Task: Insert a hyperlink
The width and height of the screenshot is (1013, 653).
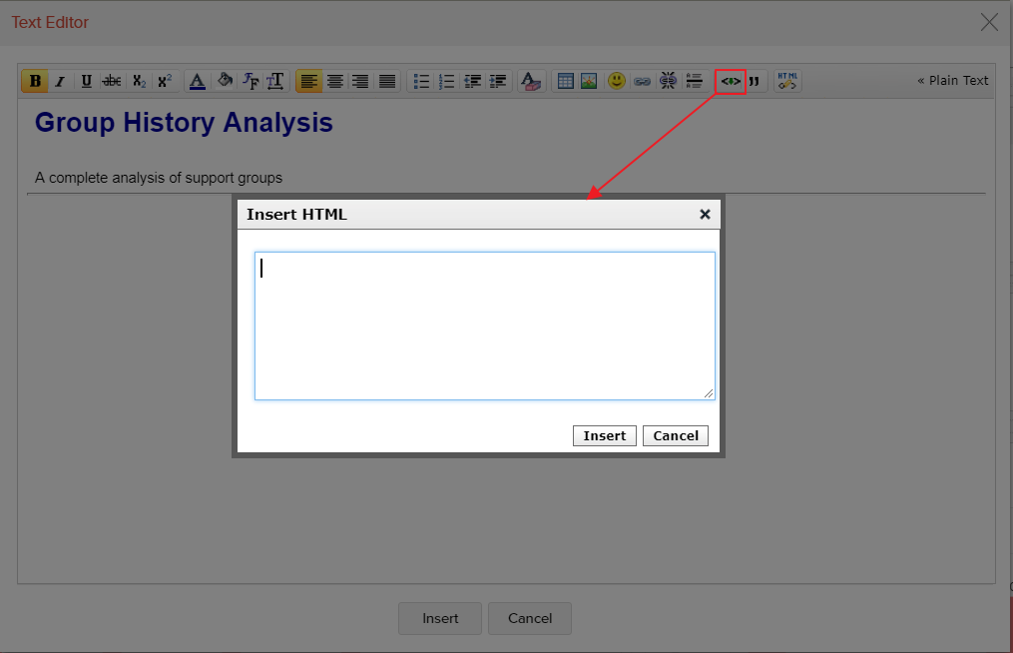Action: point(642,81)
